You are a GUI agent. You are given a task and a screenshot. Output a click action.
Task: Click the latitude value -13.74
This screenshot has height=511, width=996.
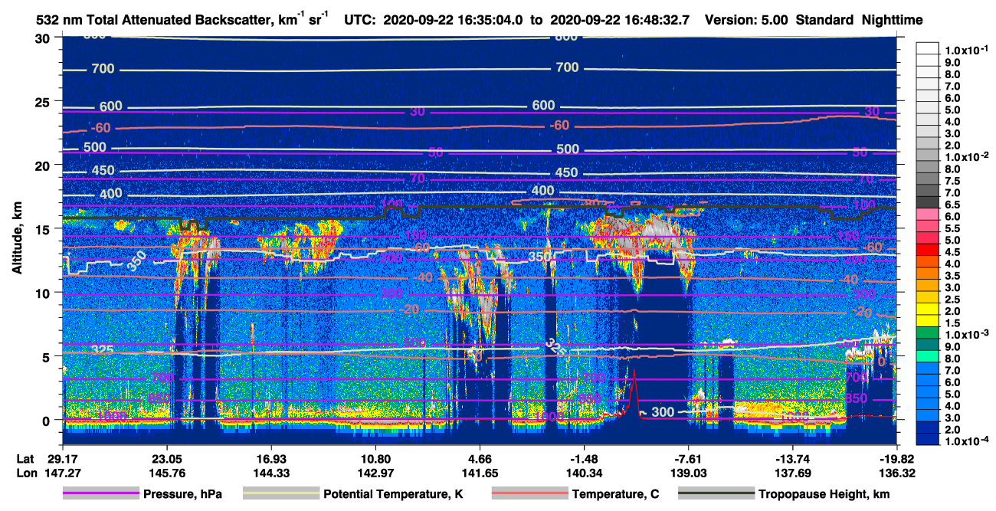tap(793, 460)
